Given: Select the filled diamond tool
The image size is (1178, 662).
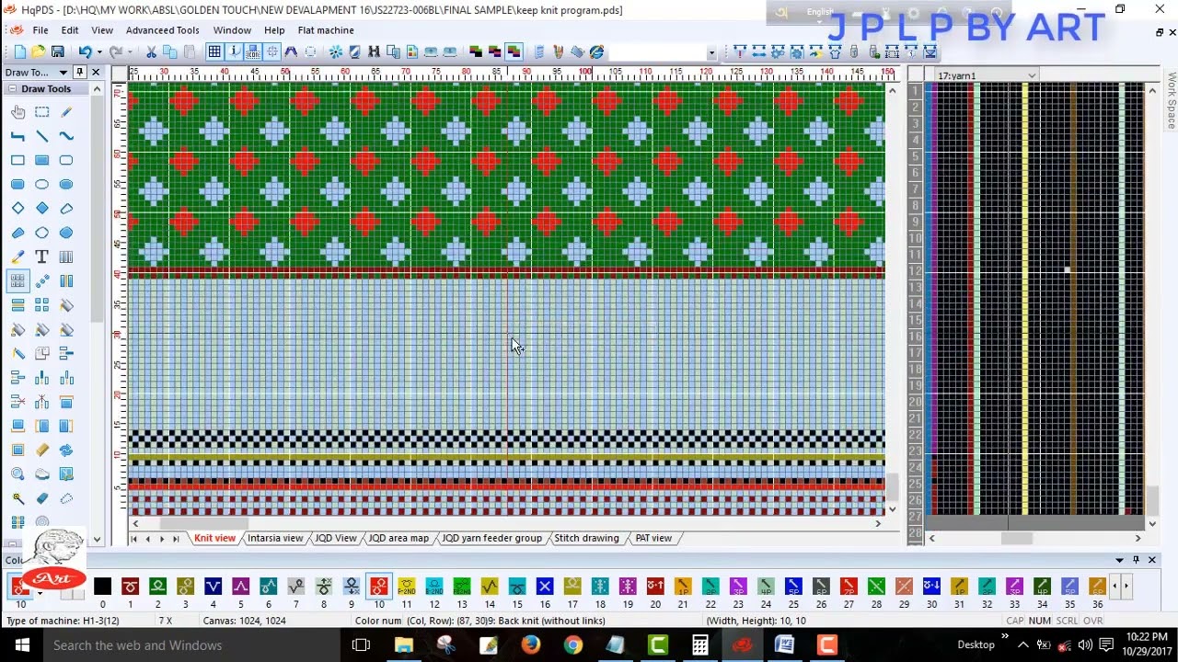Looking at the screenshot, I should point(42,209).
